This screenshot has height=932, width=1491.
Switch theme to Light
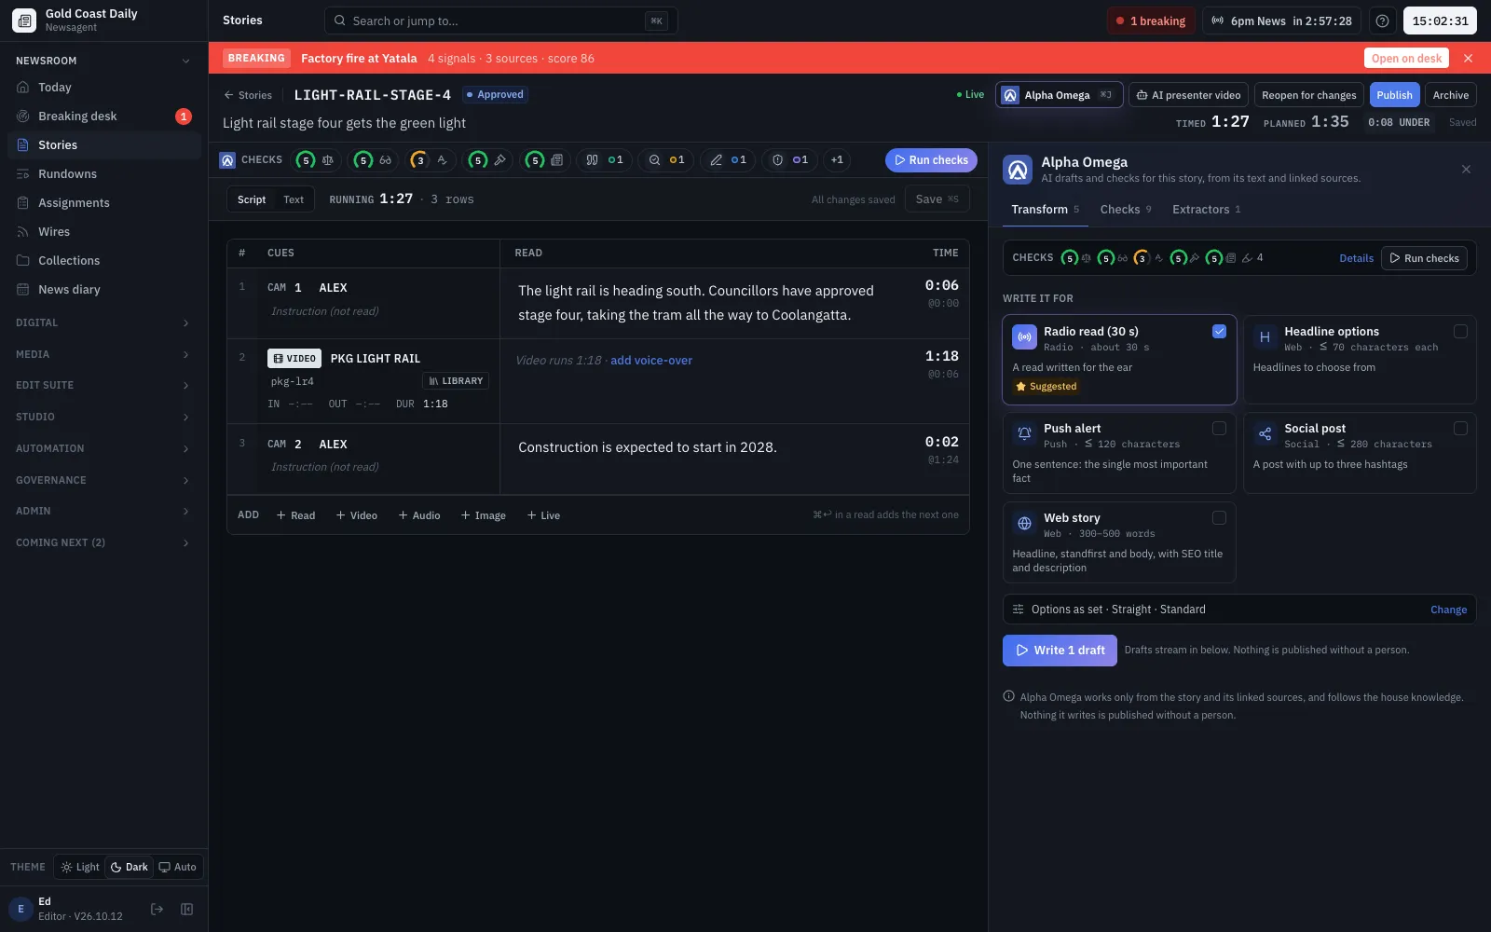click(x=80, y=867)
